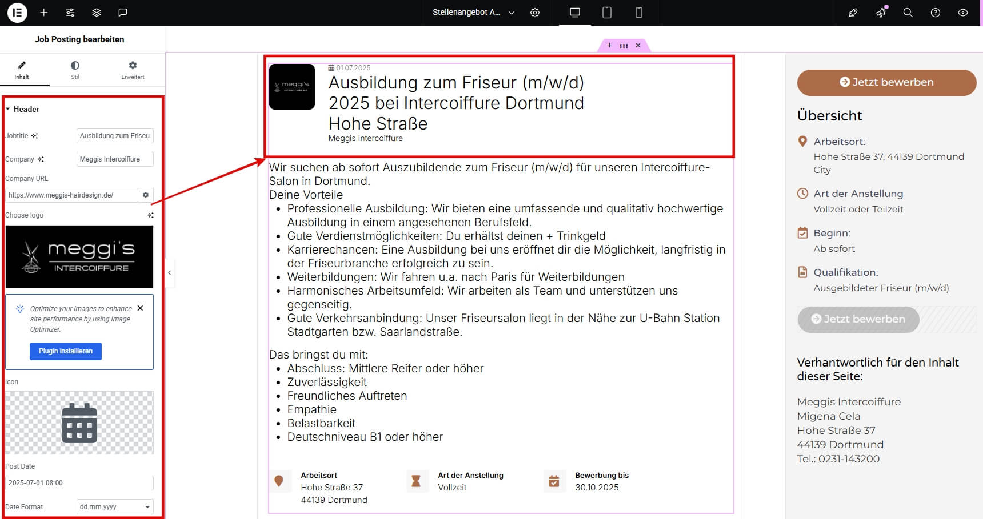The image size is (983, 519).
Task: Open the Date Format dropdown
Action: coord(115,507)
